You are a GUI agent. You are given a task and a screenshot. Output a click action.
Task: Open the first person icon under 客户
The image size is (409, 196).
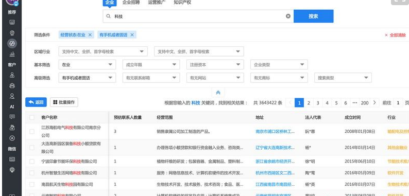point(12,75)
